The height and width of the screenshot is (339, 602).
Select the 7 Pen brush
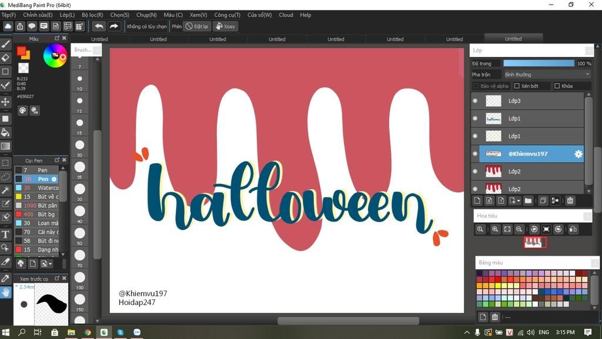pos(36,170)
